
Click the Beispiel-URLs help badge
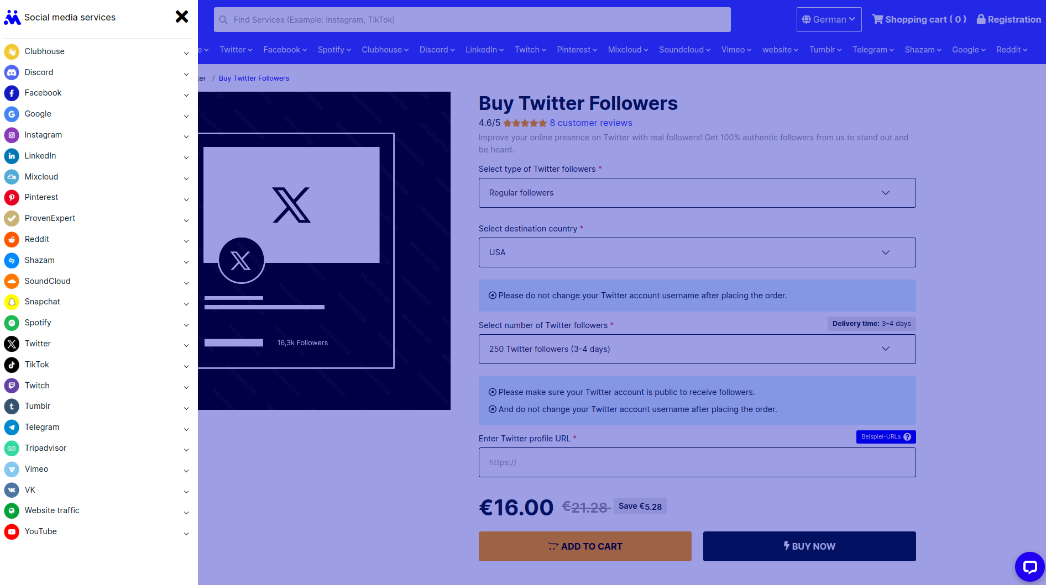pos(886,437)
